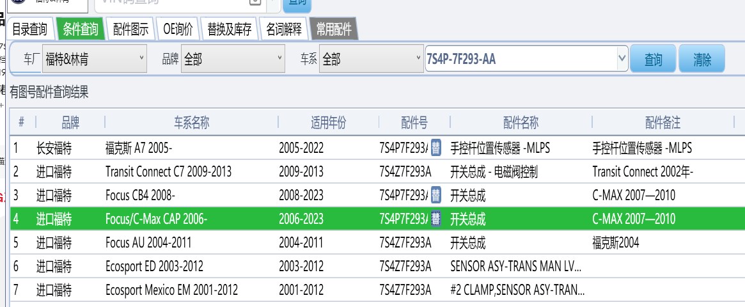Viewport: 745px width, 307px height.
Task: Click the 清除 button
Action: [x=702, y=59]
